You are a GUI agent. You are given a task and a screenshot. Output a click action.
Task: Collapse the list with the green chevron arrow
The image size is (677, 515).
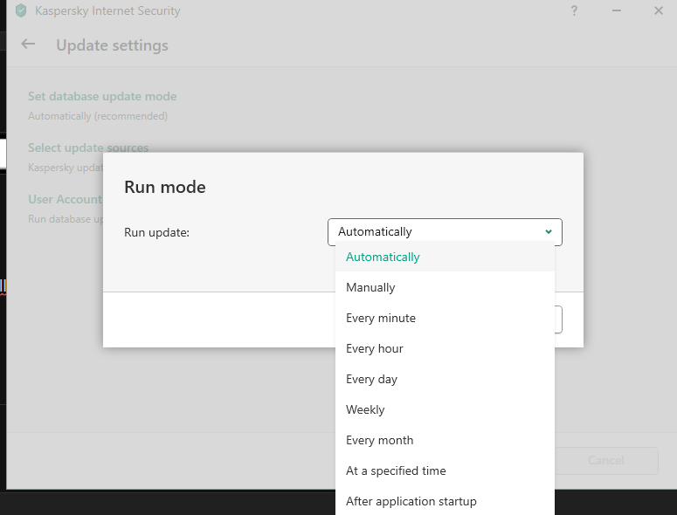pyautogui.click(x=549, y=232)
